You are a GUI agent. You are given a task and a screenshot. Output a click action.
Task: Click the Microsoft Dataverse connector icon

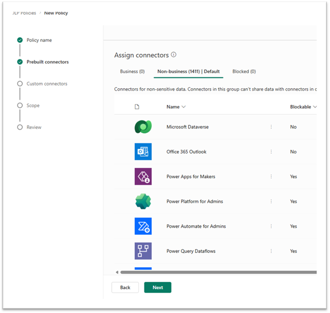pos(143,127)
